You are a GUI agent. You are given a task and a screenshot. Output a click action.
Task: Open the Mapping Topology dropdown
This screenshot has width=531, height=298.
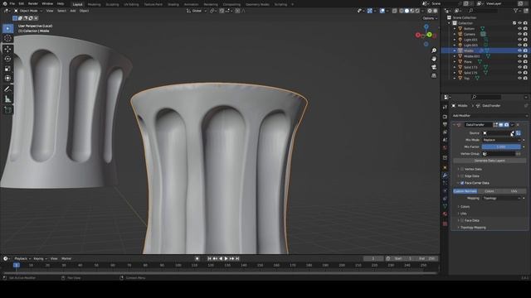coord(501,199)
